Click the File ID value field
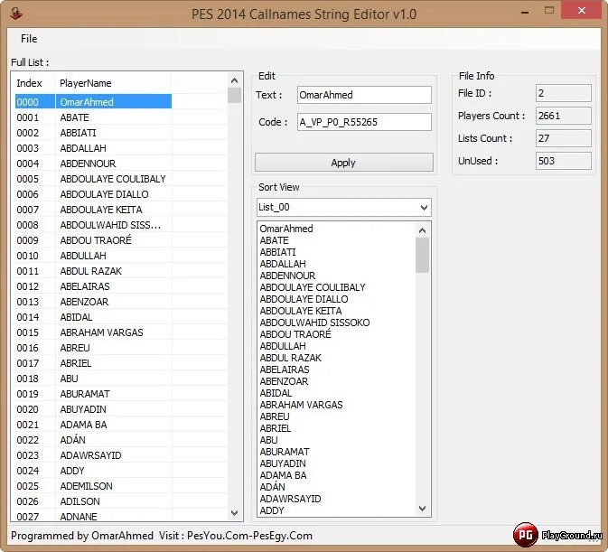The height and width of the screenshot is (552, 608). 564,93
